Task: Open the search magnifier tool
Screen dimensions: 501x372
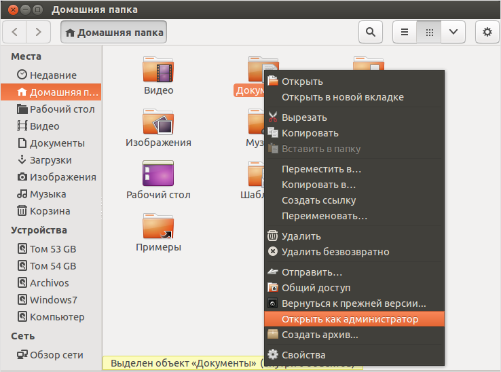Action: (x=371, y=32)
